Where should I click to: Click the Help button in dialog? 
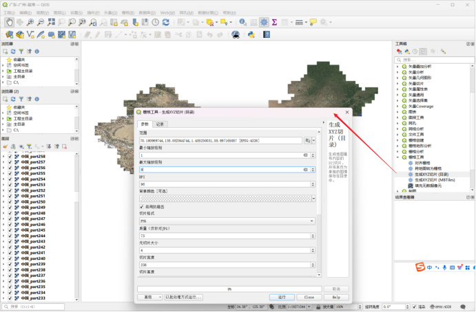[x=336, y=297]
